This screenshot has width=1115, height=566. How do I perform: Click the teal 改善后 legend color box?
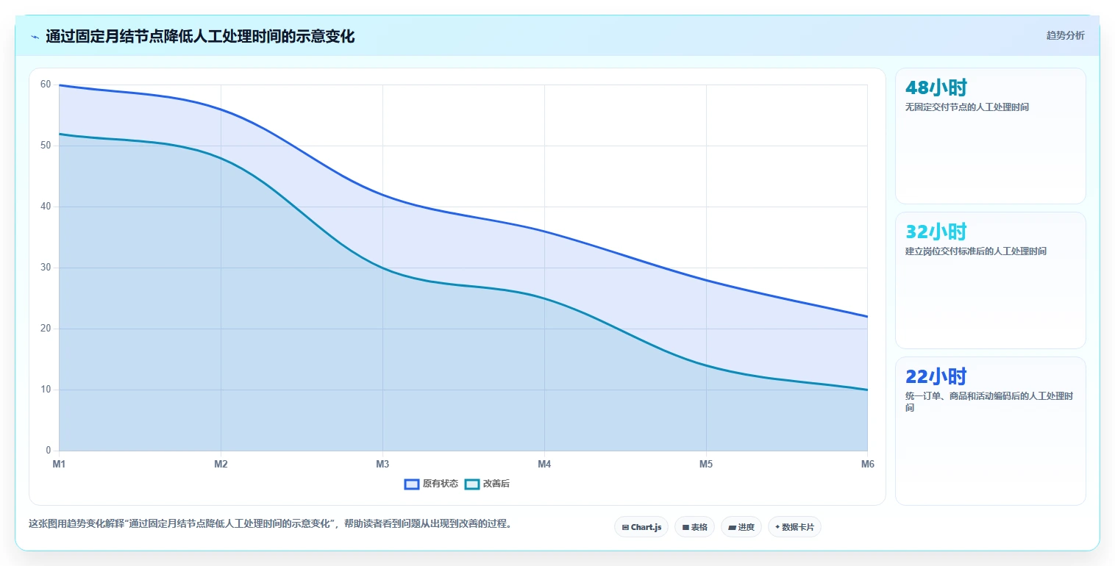(x=472, y=484)
